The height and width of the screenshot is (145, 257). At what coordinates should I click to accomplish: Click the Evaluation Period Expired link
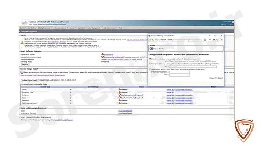(113, 57)
